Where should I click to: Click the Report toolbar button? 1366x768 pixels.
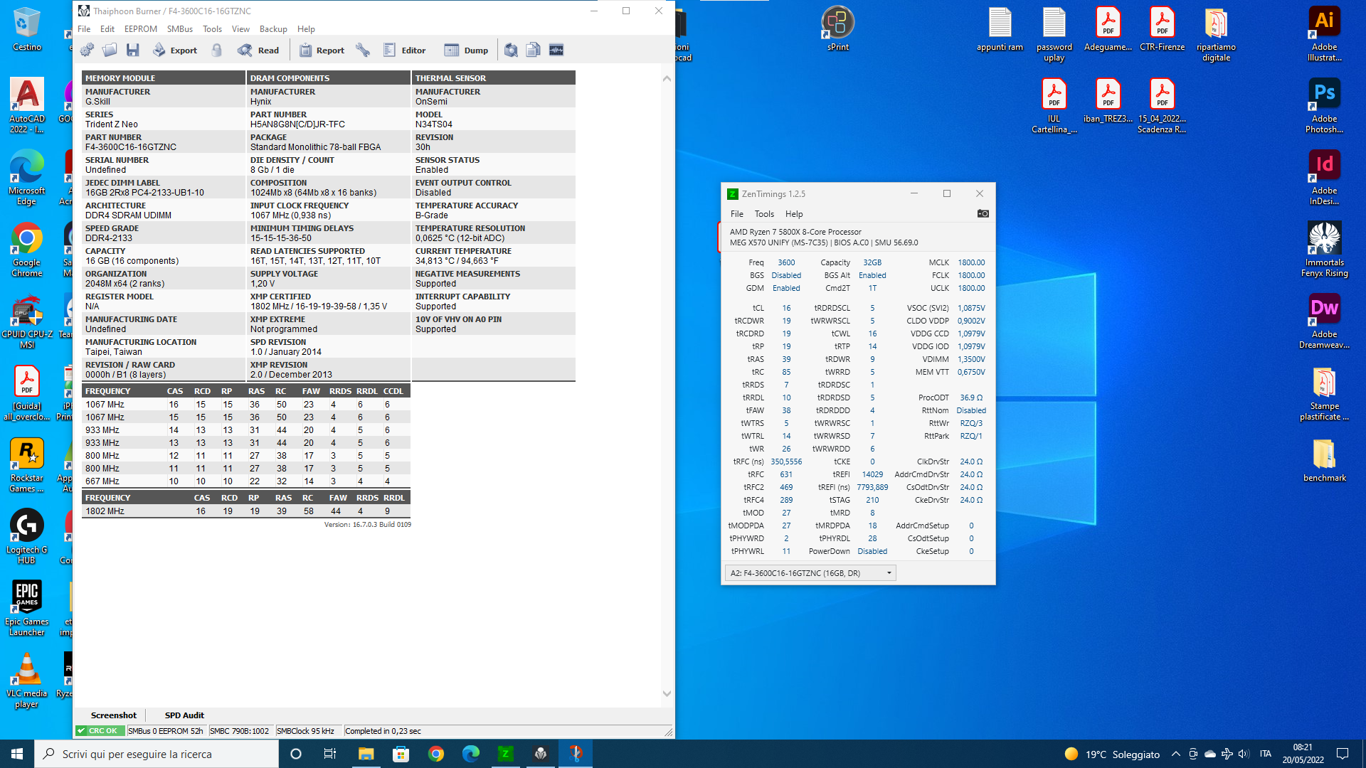(322, 50)
